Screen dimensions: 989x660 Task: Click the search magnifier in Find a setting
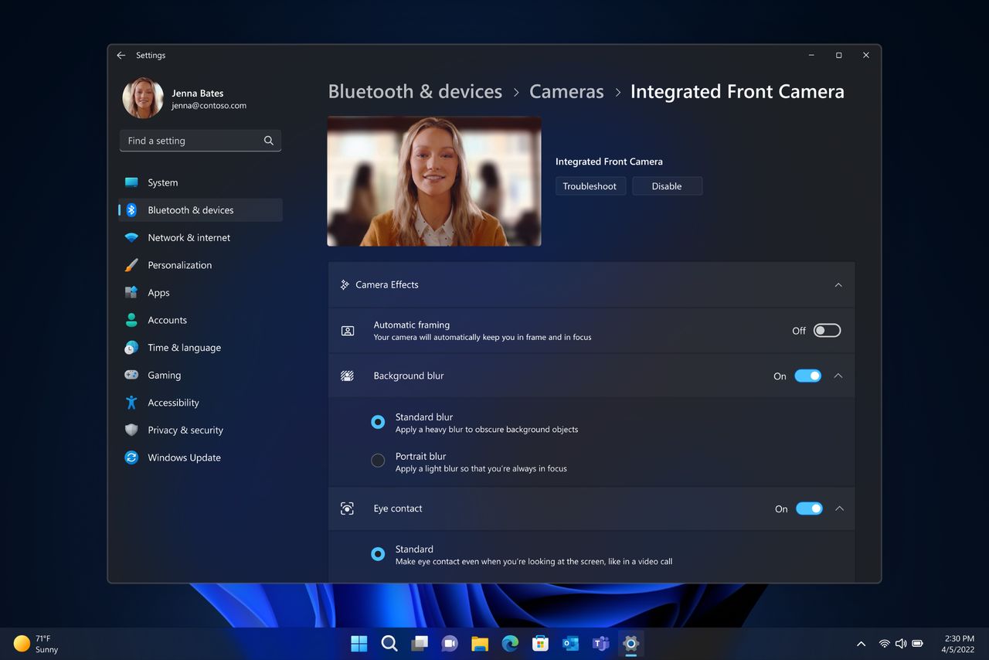point(268,141)
